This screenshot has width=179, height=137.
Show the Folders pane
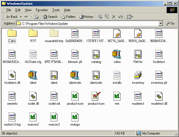pyautogui.click(x=68, y=17)
